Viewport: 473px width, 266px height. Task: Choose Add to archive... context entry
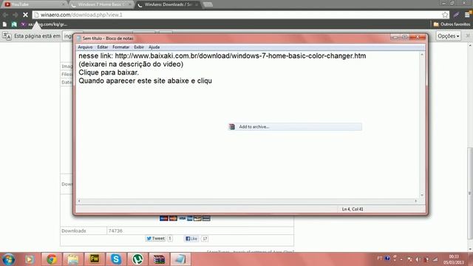295,126
